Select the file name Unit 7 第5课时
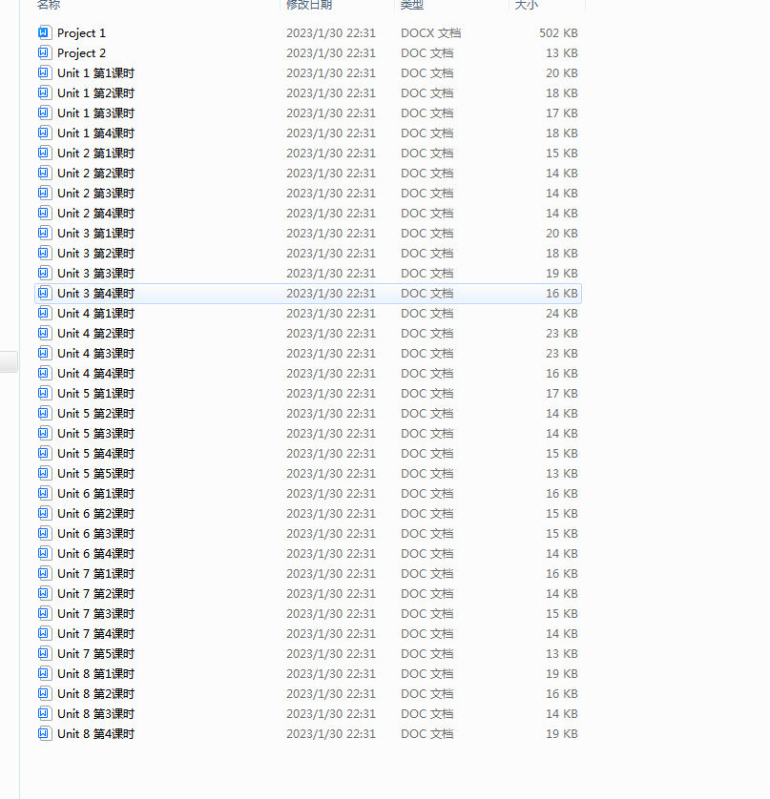Viewport: 770px width, 799px height. [95, 654]
